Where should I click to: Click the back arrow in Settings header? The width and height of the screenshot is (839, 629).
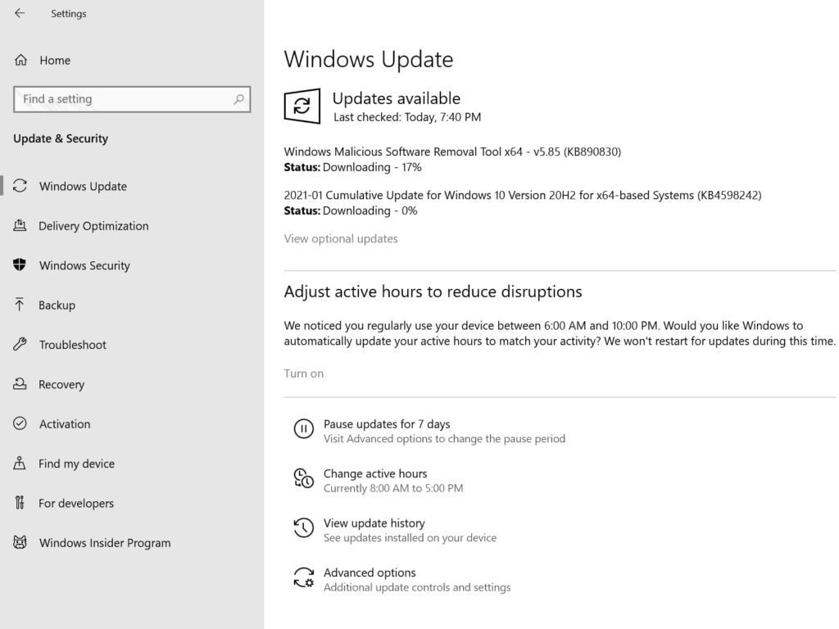pos(20,13)
